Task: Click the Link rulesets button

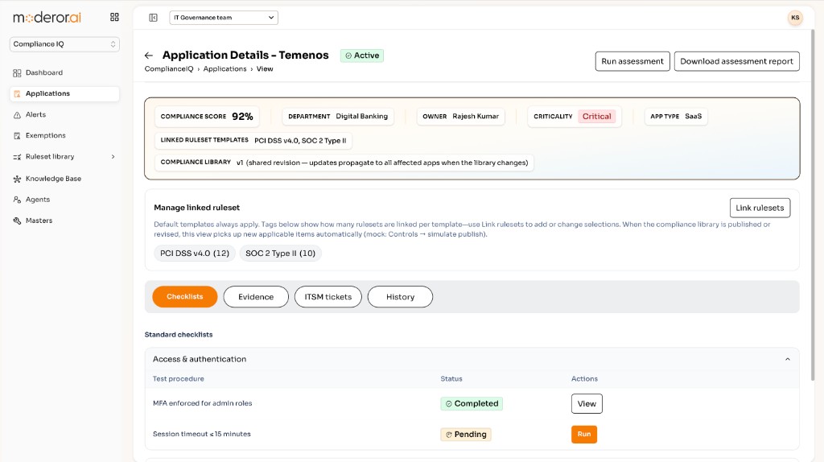Action: coord(760,208)
